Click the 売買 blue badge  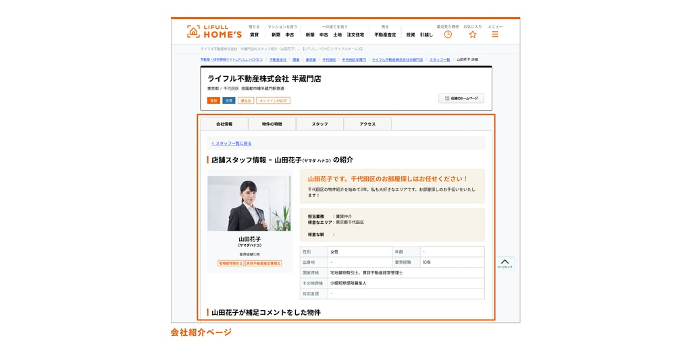[x=229, y=100]
